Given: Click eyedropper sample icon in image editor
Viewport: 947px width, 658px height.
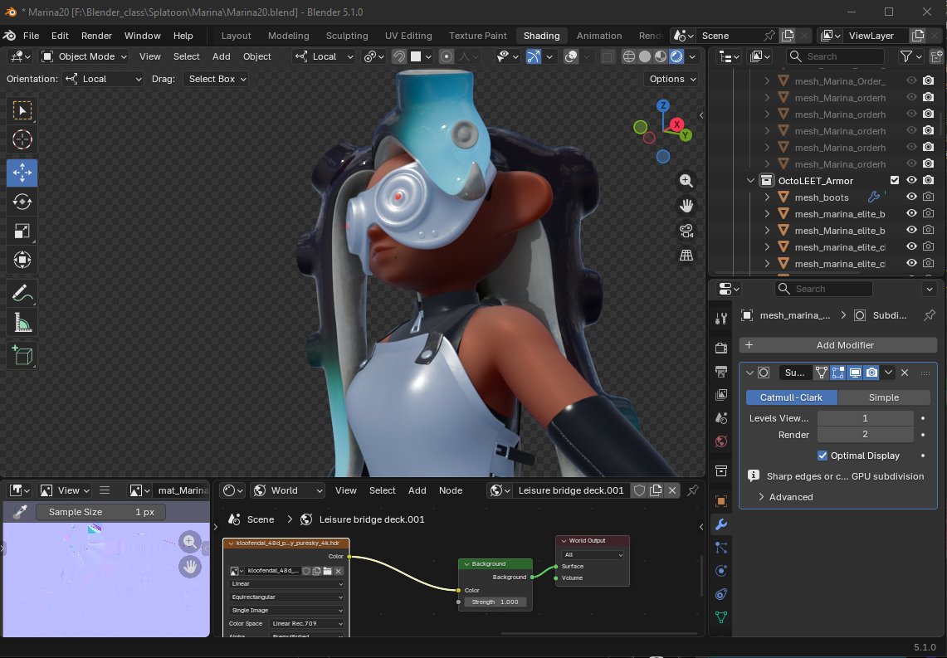Looking at the screenshot, I should point(20,512).
